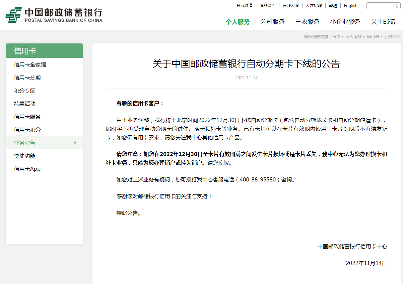Viewport: 403px width, 284px height.
Task: Go to 业务公告 in breadcrumb
Action: click(x=392, y=37)
